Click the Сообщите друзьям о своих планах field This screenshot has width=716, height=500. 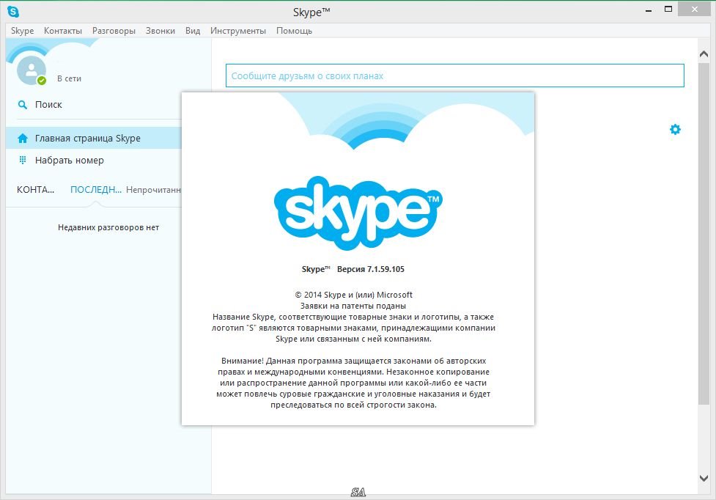click(x=455, y=76)
